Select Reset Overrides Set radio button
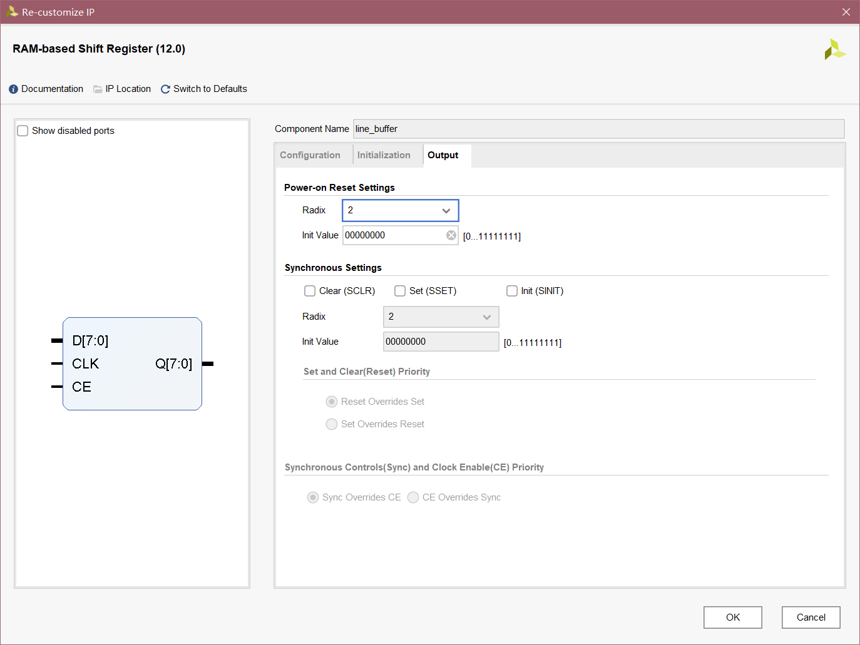This screenshot has width=860, height=645. [x=332, y=402]
